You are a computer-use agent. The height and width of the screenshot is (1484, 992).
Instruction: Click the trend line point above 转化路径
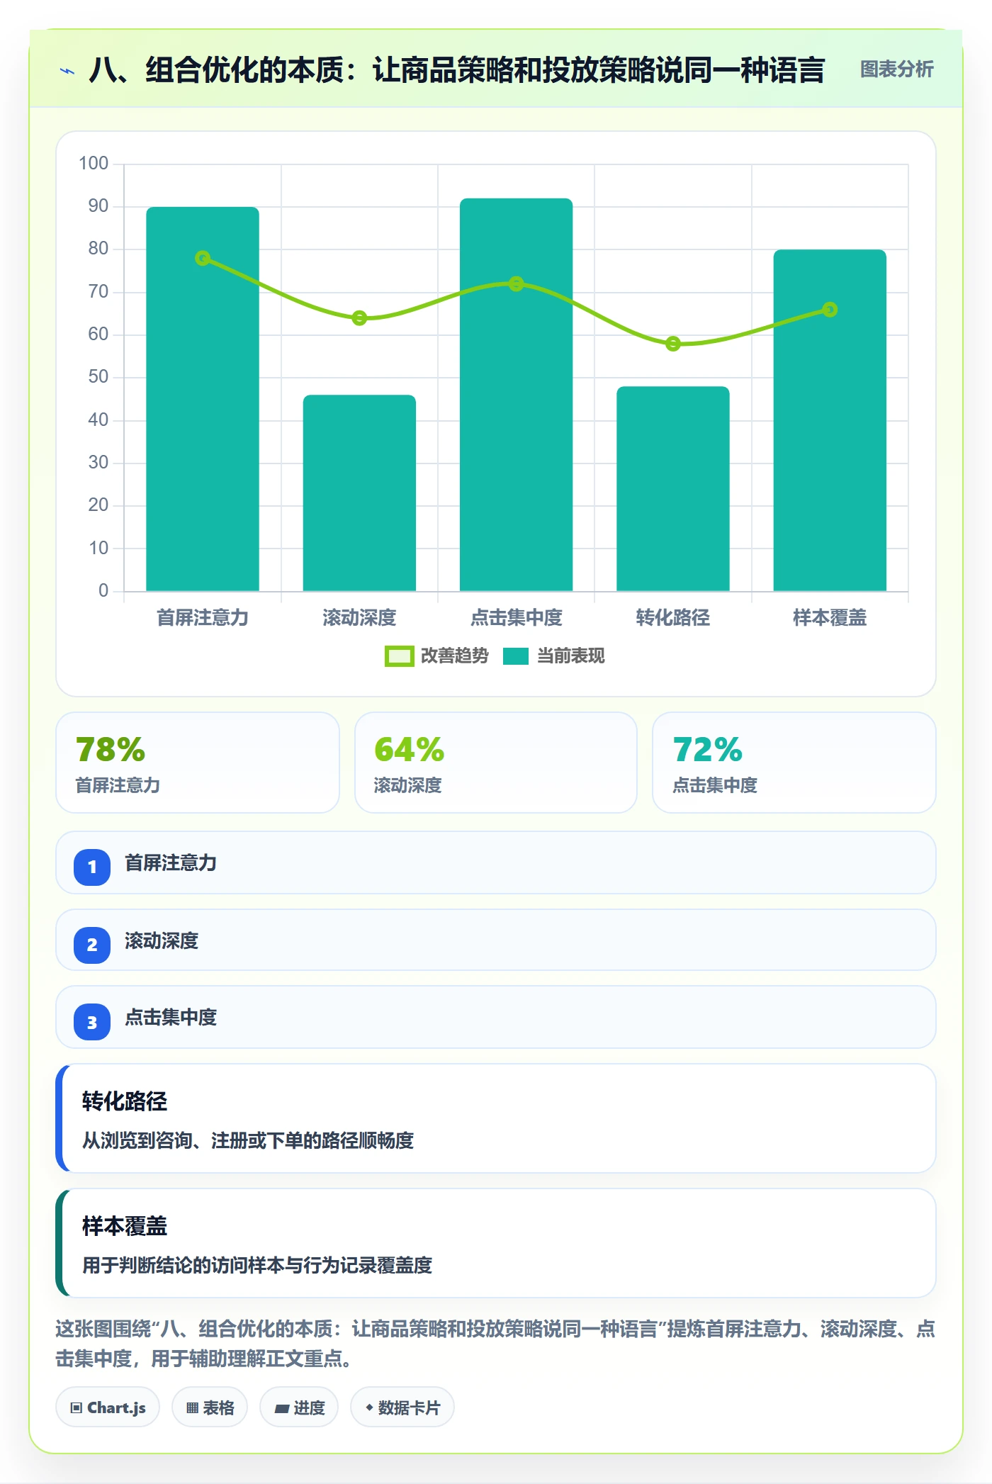coord(673,344)
